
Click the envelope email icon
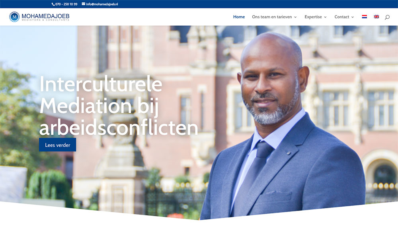[83, 4]
